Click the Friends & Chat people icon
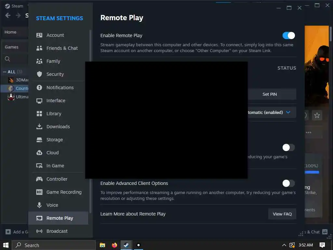 [x=39, y=48]
